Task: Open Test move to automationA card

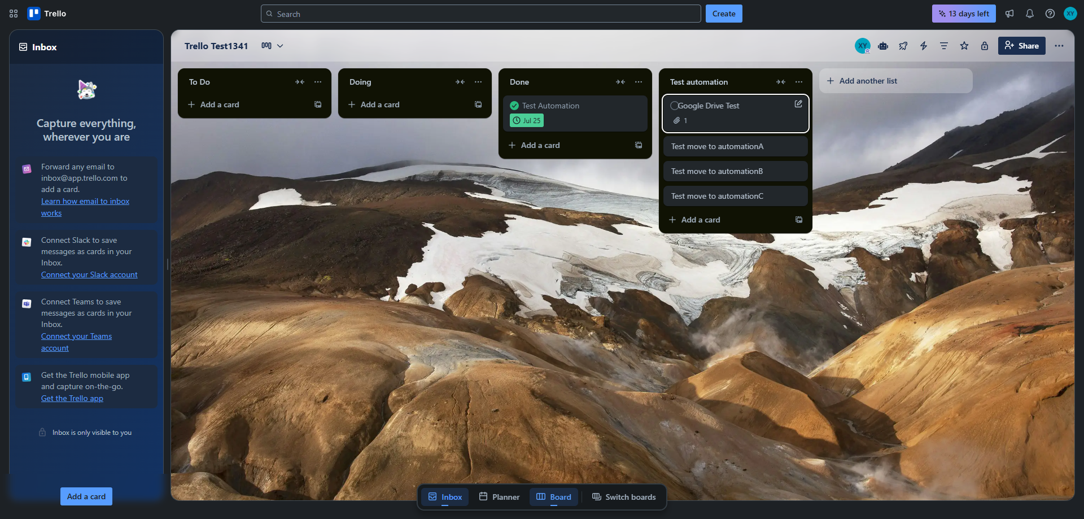Action: (736, 146)
